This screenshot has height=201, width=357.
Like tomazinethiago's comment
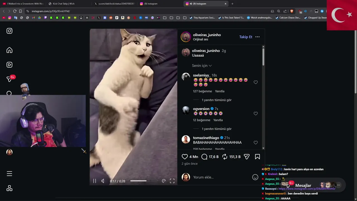point(256,143)
